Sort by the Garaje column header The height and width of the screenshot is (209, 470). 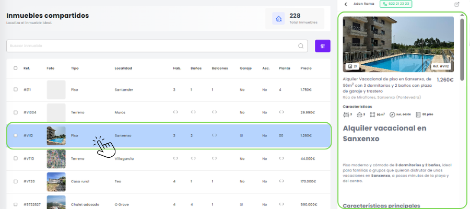point(245,68)
